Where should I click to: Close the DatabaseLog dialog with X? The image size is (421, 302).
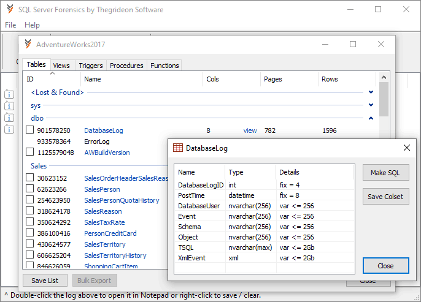[x=407, y=148]
